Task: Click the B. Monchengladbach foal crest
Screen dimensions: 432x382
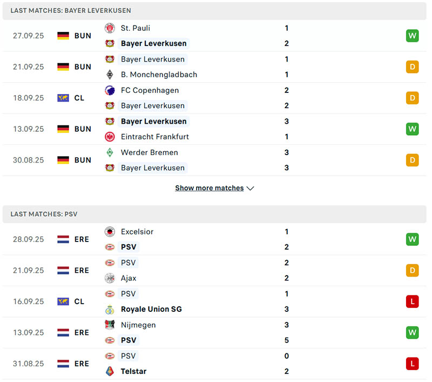Action: 110,75
